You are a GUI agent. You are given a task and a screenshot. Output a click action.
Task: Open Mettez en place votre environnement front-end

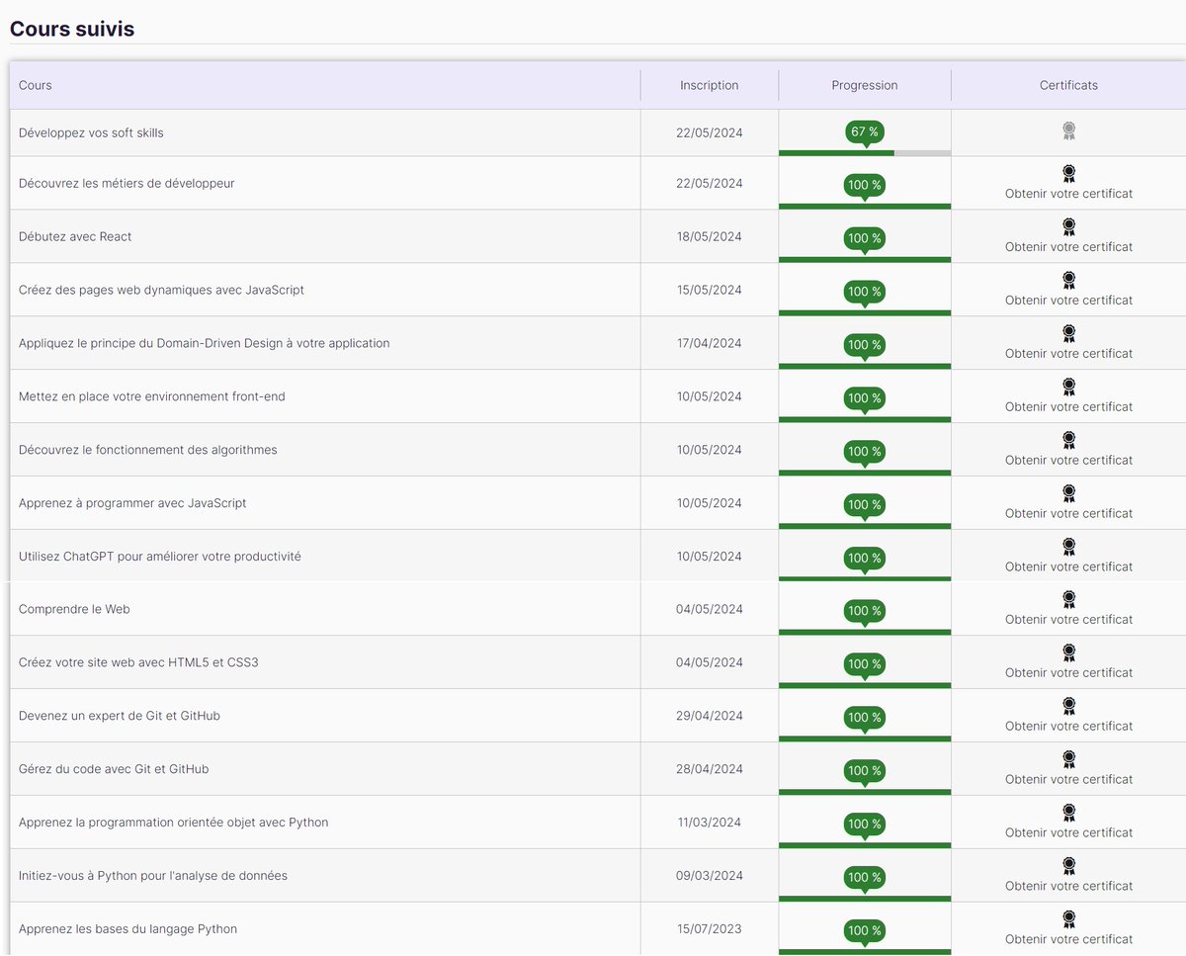click(x=152, y=396)
